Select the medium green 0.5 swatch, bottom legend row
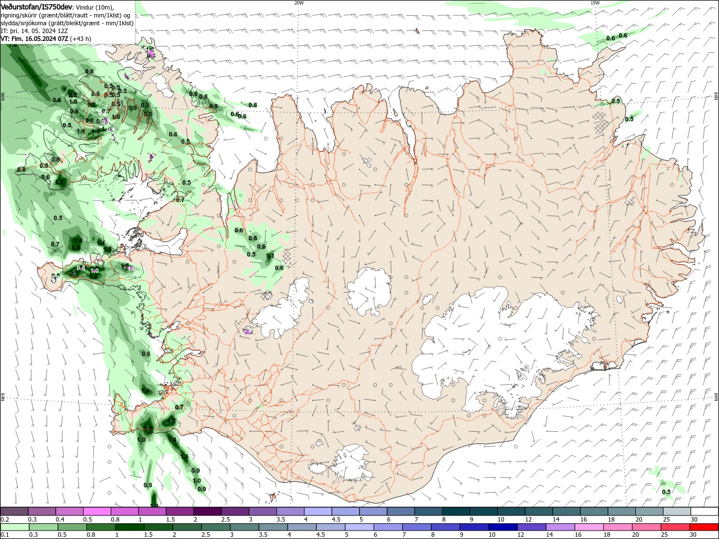Image resolution: width=719 pixels, height=539 pixels. pos(72,527)
